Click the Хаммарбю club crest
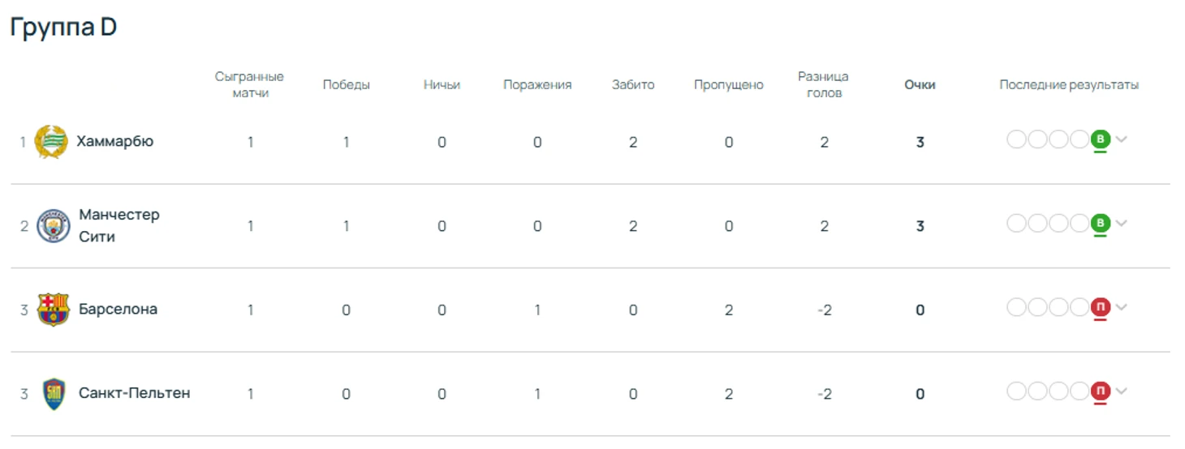This screenshot has width=1185, height=449. click(x=51, y=142)
